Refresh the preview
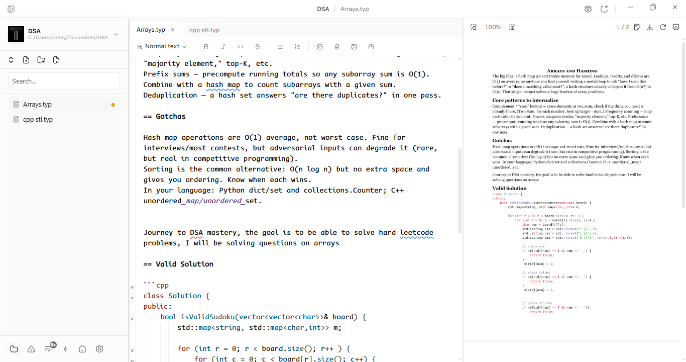 coord(663,27)
